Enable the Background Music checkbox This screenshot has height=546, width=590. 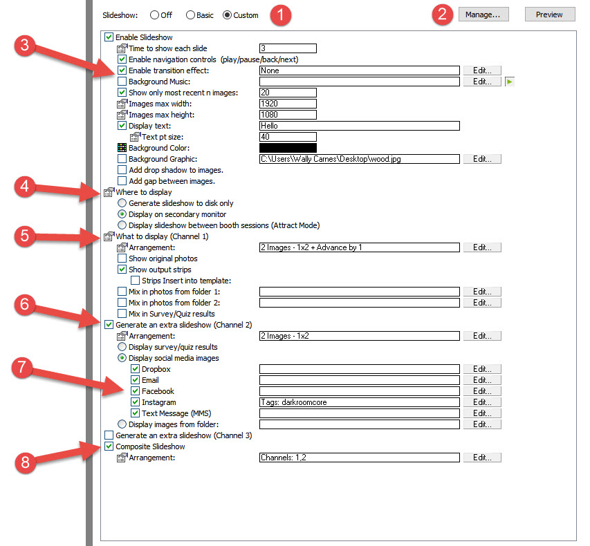pyautogui.click(x=122, y=82)
